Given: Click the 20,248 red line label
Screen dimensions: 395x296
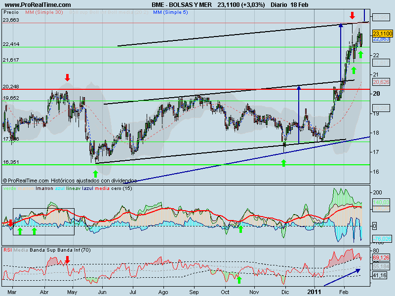Looking at the screenshot, I should tap(11, 86).
